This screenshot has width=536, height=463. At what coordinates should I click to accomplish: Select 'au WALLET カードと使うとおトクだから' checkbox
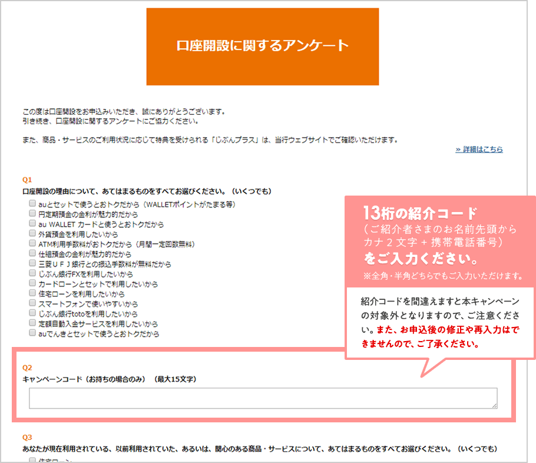(x=33, y=224)
